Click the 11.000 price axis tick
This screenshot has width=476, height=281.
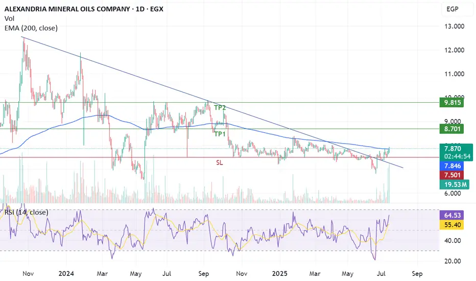coord(454,74)
